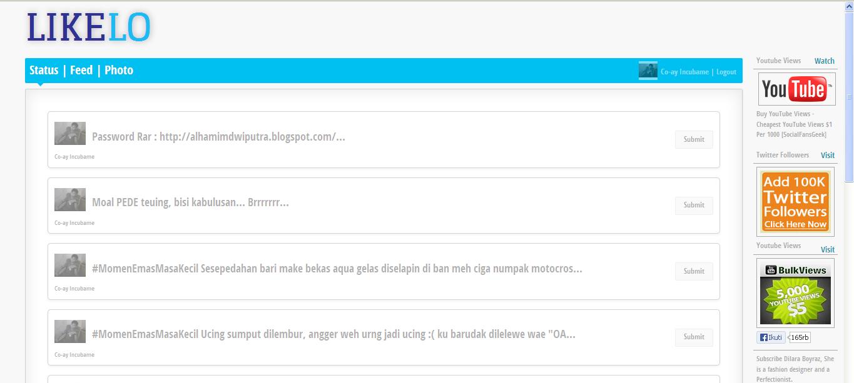The height and width of the screenshot is (383, 854).
Task: Click avatar beside Sesepedahan bari make status
Action: [x=70, y=266]
